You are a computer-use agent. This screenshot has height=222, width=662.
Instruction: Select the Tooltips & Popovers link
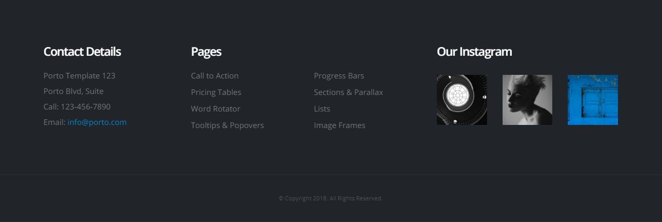coord(227,125)
